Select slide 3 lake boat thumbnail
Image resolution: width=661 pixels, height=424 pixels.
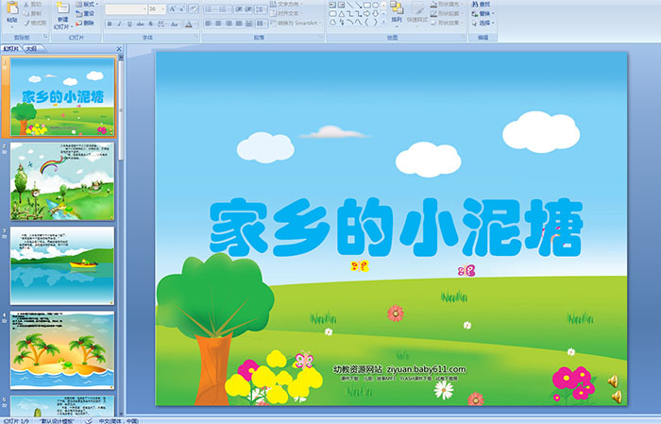(x=62, y=265)
